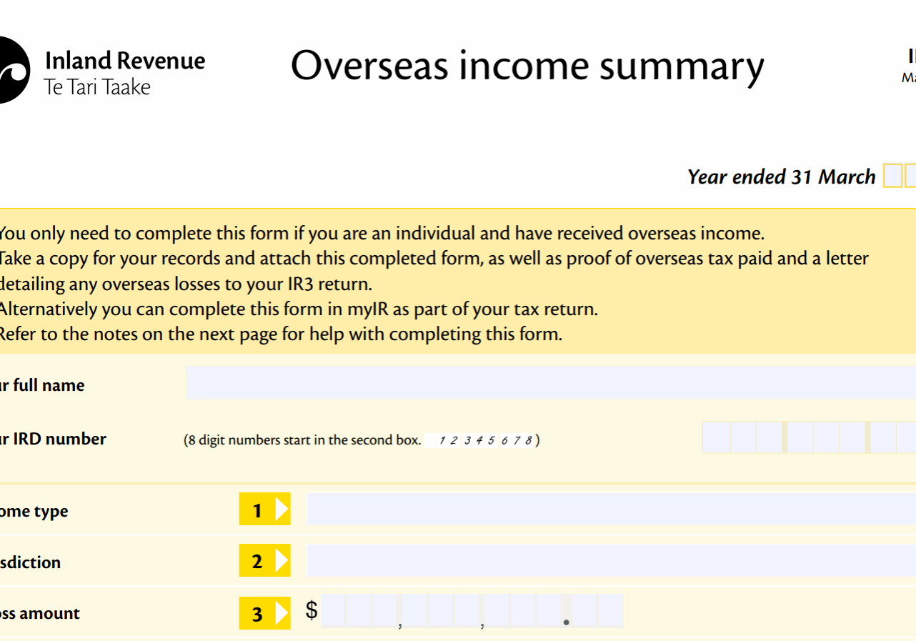
Task: Focus the income type input field
Action: tap(611, 510)
